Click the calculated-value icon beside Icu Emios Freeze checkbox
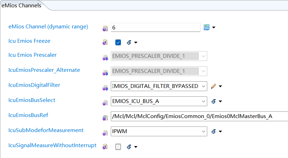Viewport: 288px width, 158px height. pos(129,42)
